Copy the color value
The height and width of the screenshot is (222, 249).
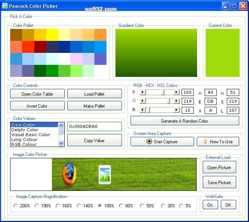click(94, 140)
